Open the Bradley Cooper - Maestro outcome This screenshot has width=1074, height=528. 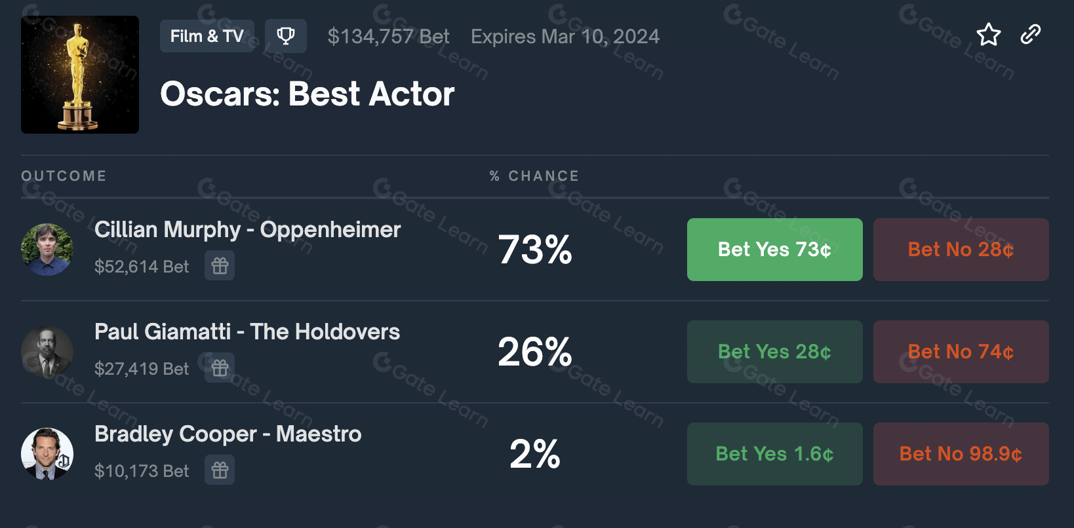coord(228,434)
